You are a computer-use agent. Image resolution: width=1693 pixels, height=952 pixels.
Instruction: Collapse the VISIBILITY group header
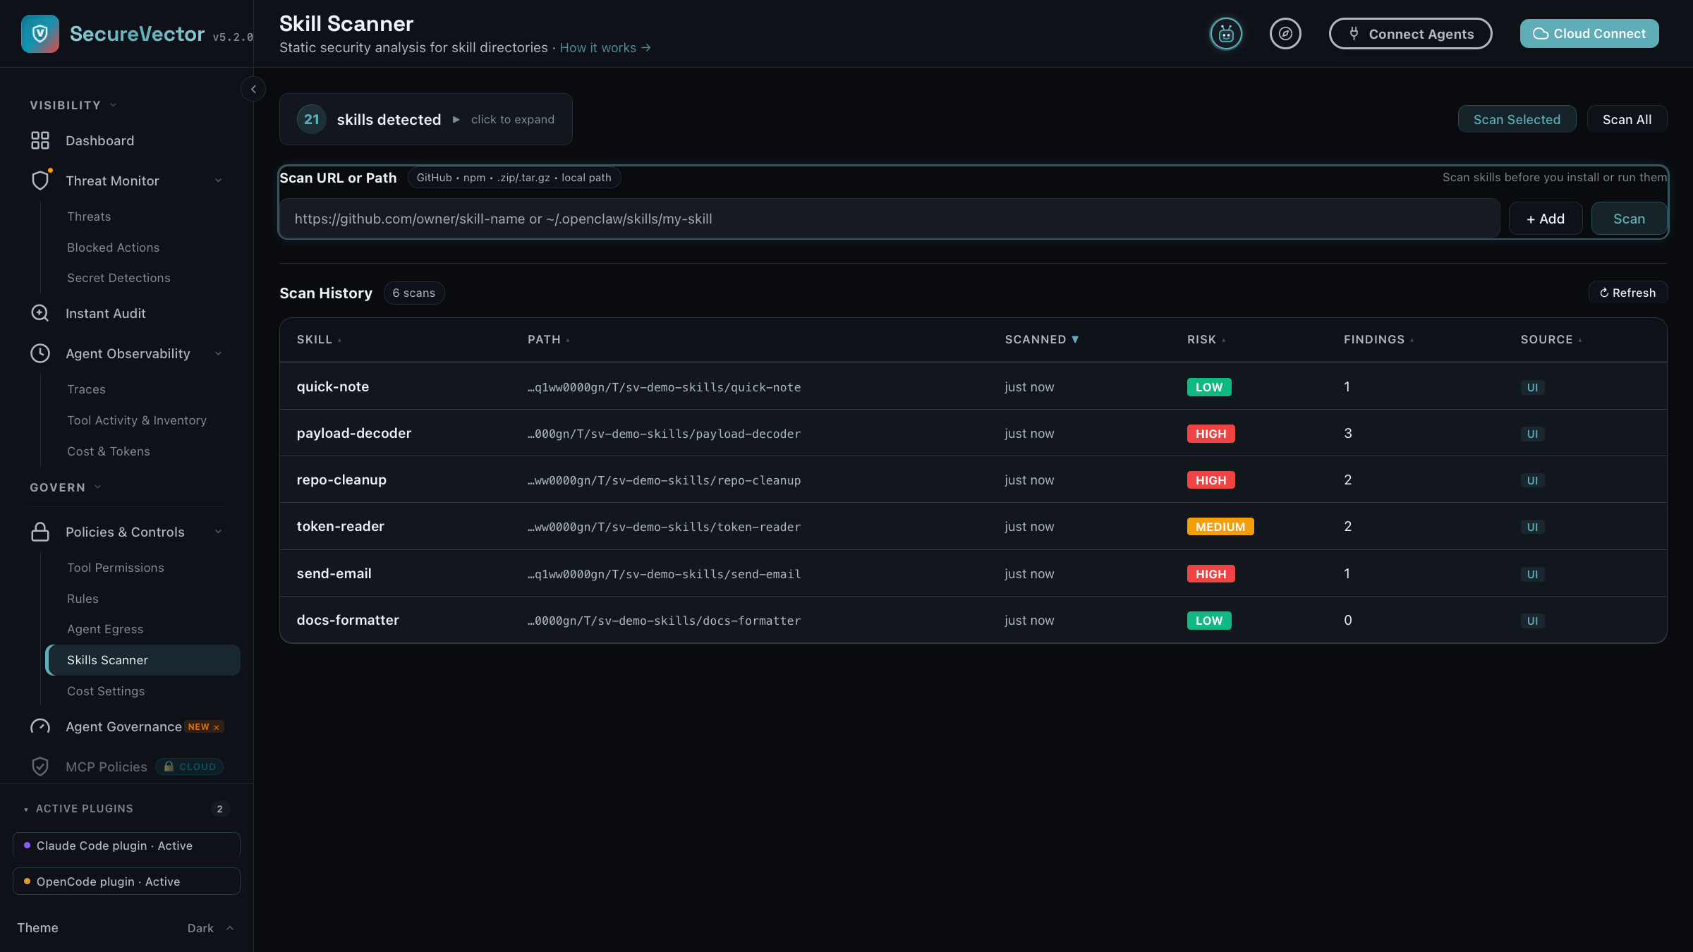pyautogui.click(x=73, y=105)
